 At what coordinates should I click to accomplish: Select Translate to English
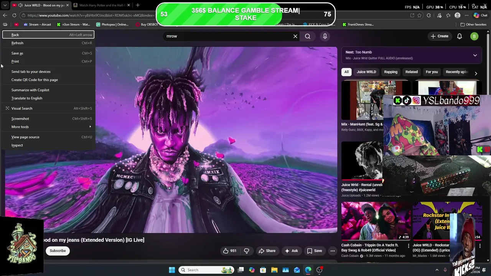[48, 98]
